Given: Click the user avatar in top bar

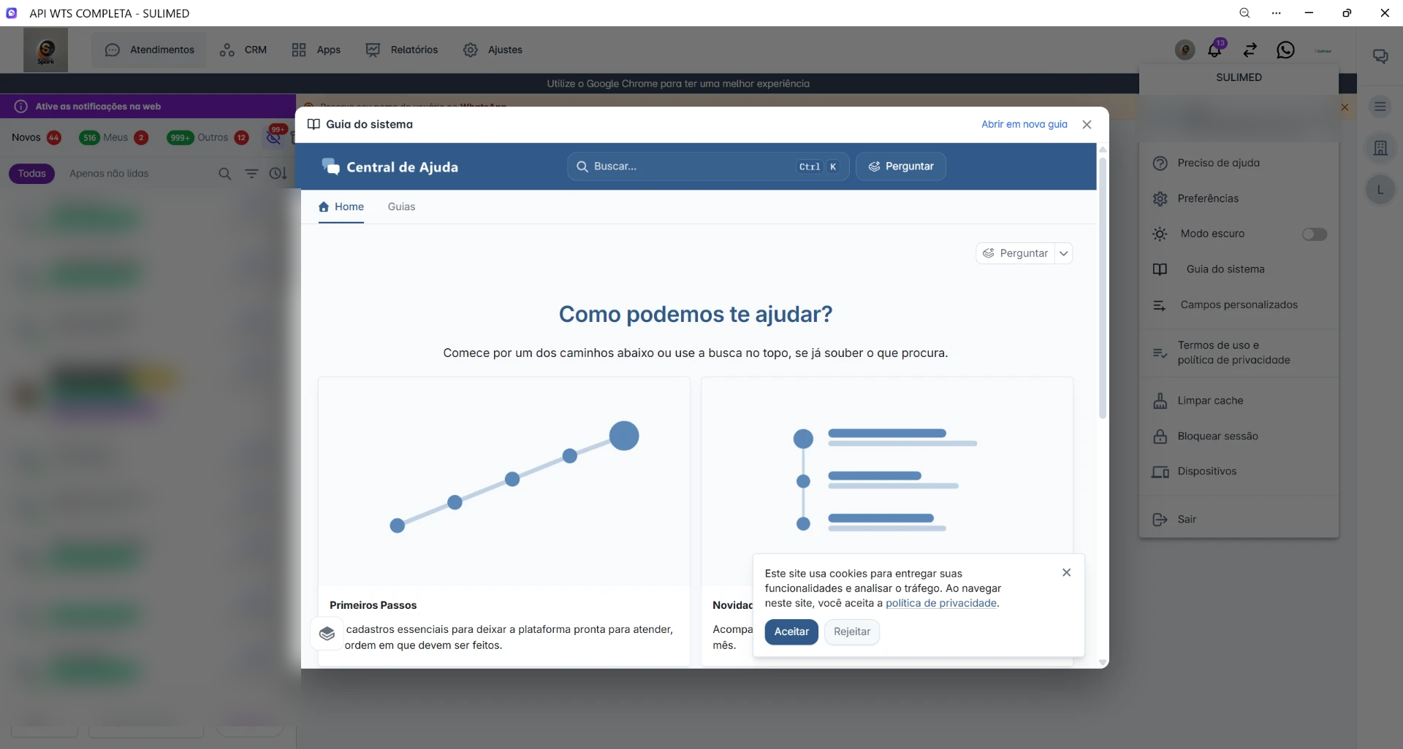Looking at the screenshot, I should (1185, 50).
